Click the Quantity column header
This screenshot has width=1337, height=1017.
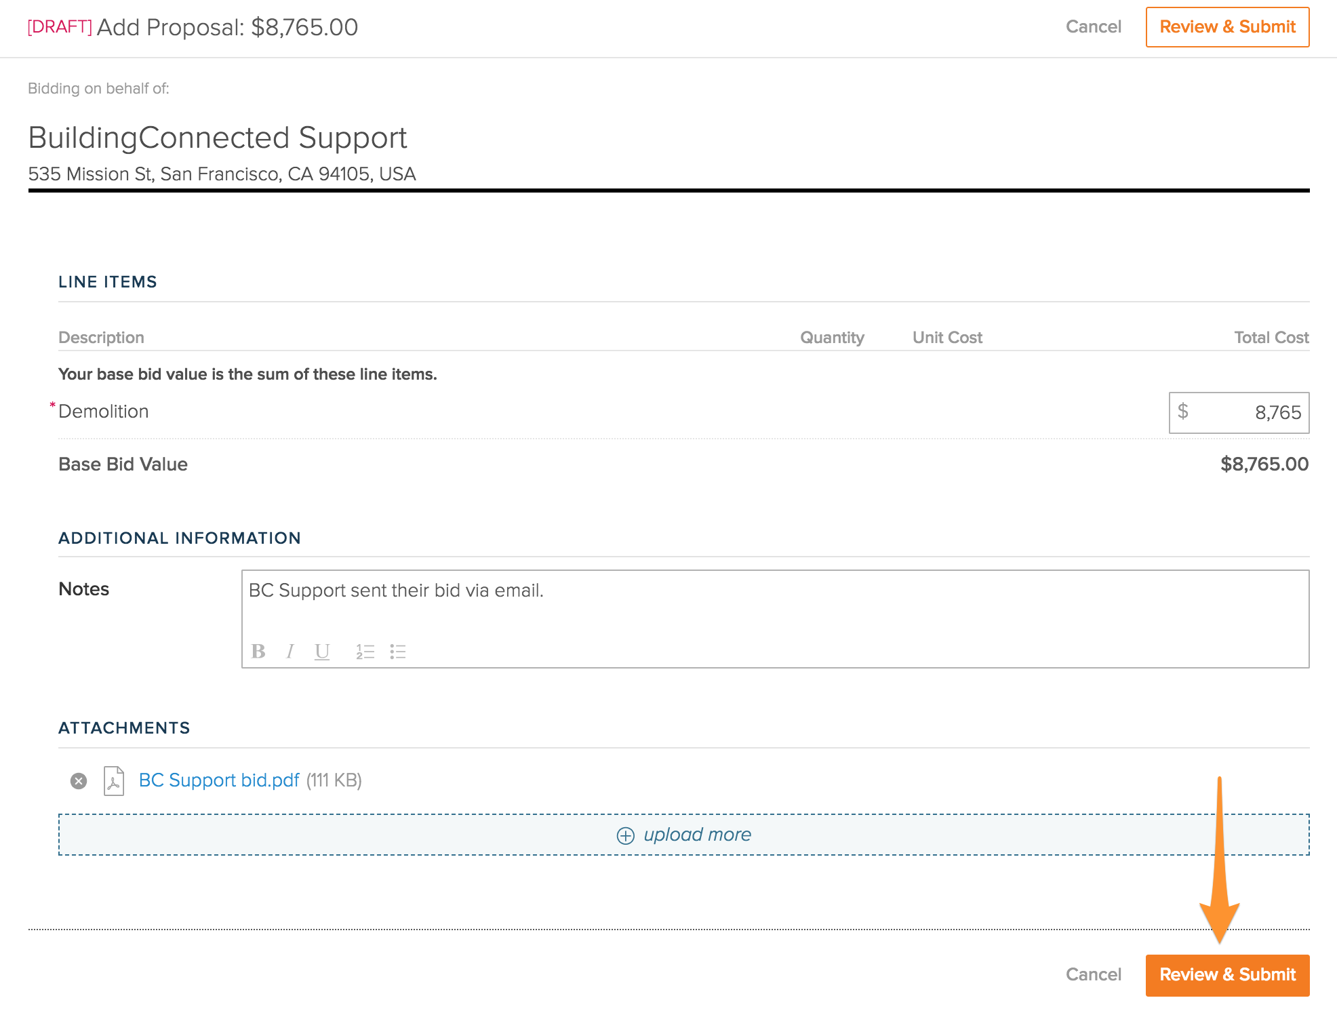[832, 338]
